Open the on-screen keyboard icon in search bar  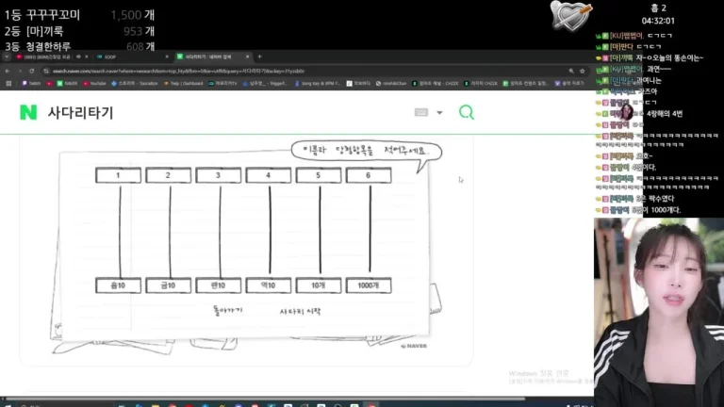tap(421, 112)
